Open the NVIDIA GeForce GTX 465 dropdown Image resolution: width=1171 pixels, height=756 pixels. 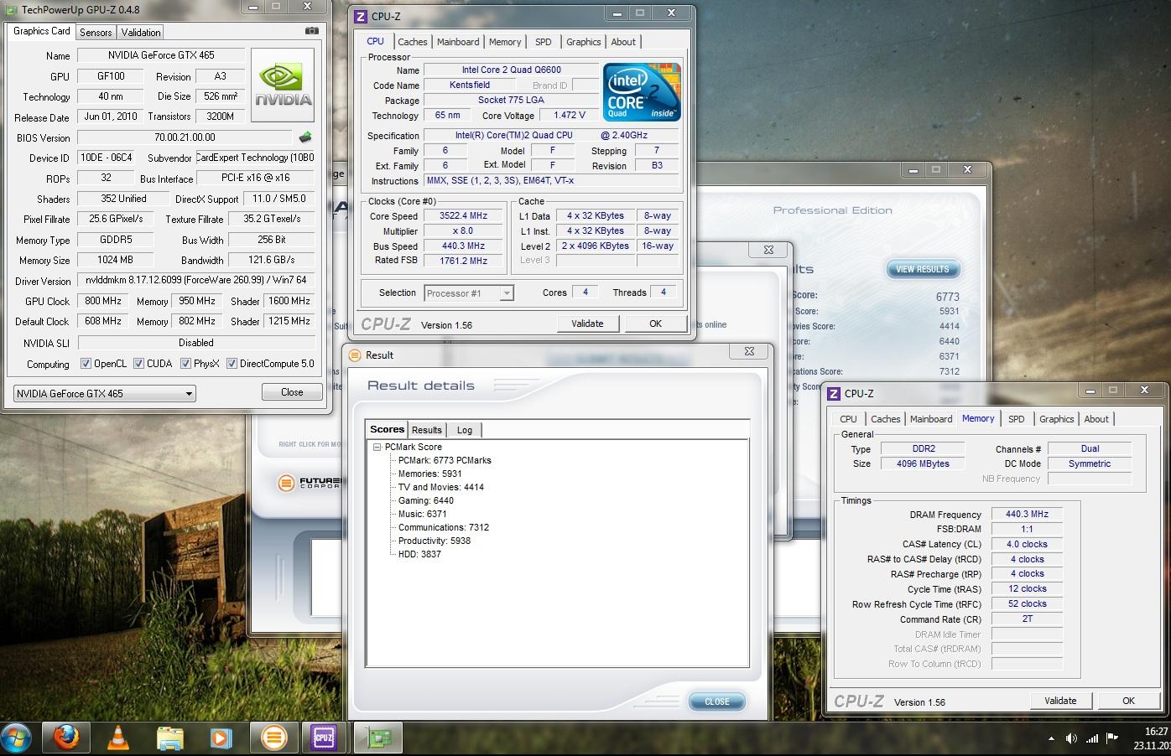coord(105,393)
